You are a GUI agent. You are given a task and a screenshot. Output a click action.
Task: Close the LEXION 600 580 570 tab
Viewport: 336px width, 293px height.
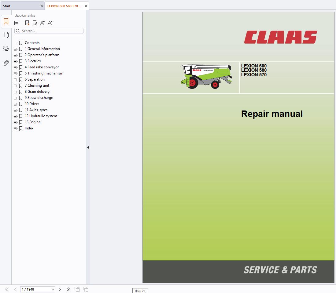[x=86, y=6]
